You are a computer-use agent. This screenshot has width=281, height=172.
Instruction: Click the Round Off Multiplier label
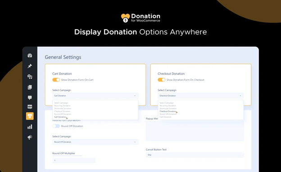coord(63,153)
